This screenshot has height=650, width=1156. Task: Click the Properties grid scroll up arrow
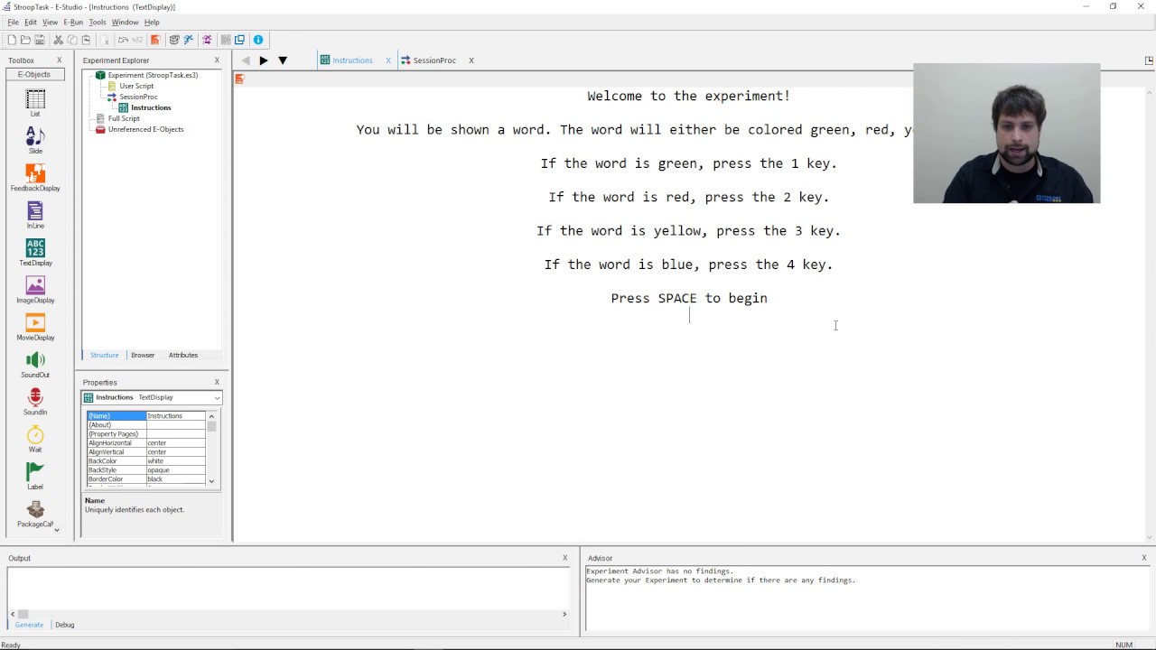211,416
